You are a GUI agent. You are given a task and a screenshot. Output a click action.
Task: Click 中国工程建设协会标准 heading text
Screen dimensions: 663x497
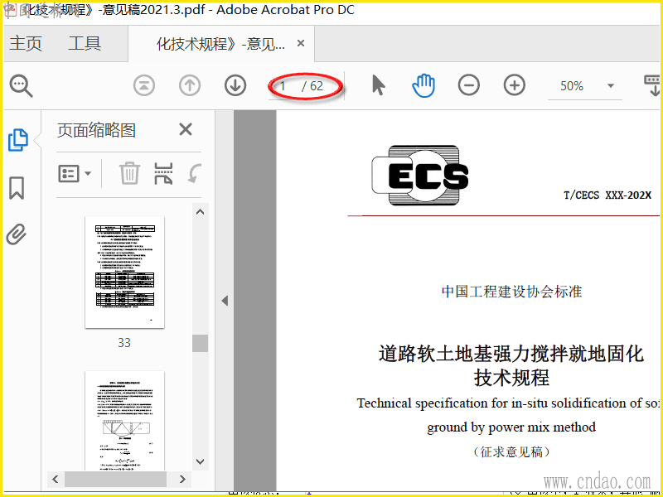511,292
